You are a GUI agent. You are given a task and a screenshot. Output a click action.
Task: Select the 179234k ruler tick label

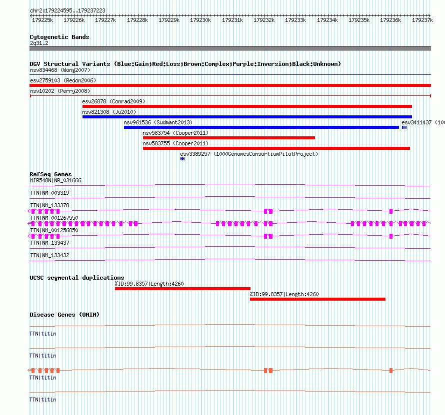pyautogui.click(x=327, y=20)
